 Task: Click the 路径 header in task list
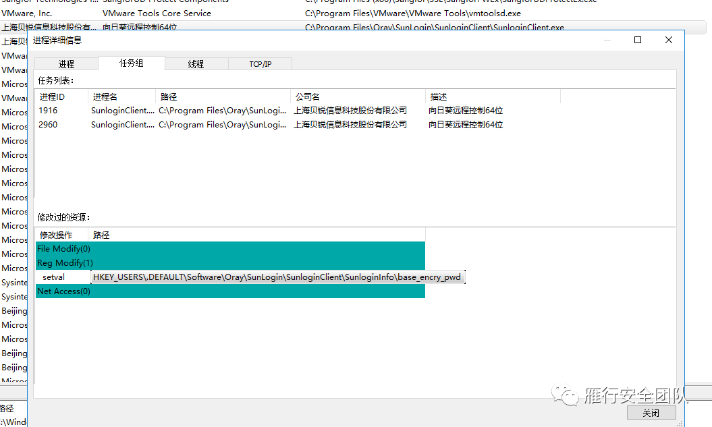[223, 96]
